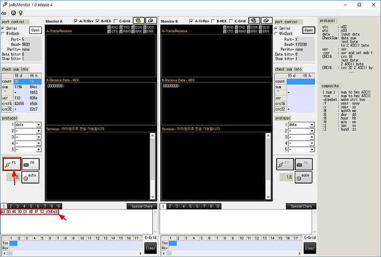Click Baud= 115200 in right port settings
This screenshot has height=257, width=381.
coord(296,44)
